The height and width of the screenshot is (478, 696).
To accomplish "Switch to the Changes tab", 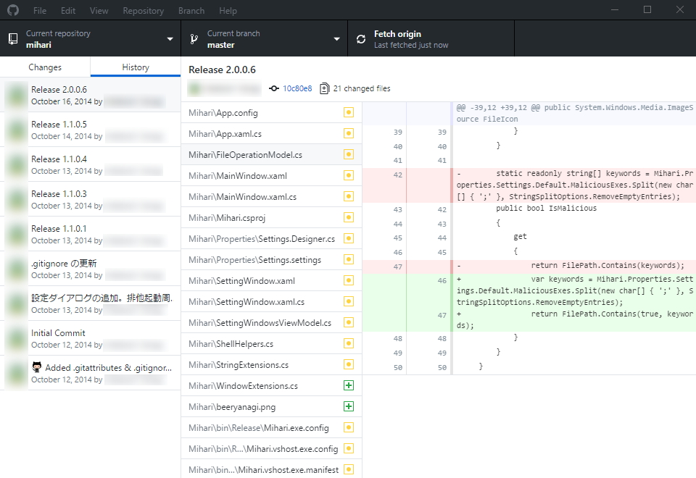I will pos(44,66).
